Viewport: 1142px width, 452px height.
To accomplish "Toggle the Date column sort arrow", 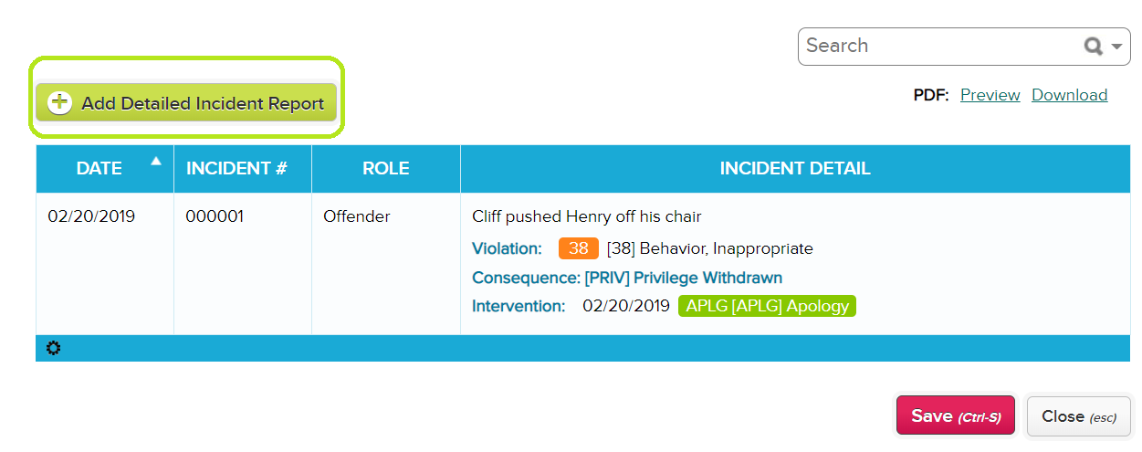I will click(x=155, y=161).
